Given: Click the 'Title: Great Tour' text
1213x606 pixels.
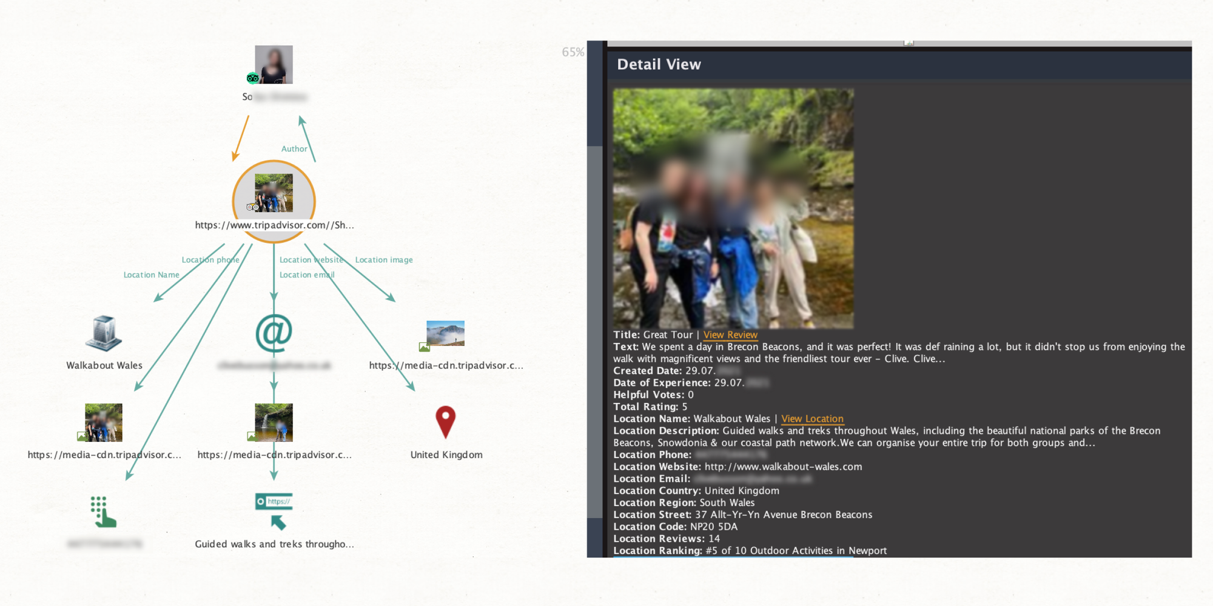Looking at the screenshot, I should click(x=653, y=335).
